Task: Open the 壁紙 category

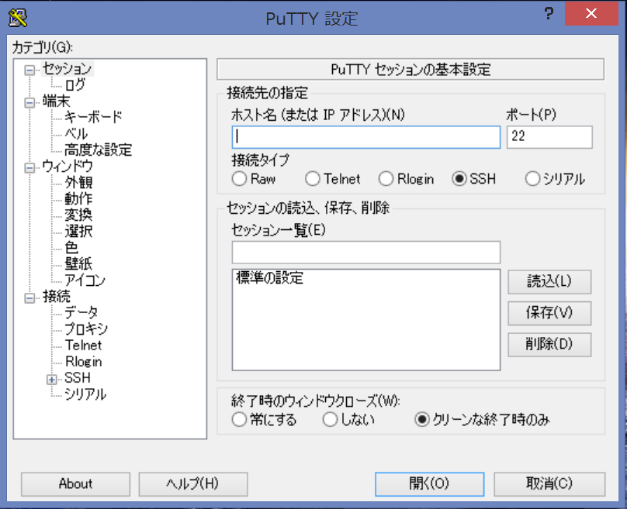Action: click(79, 264)
